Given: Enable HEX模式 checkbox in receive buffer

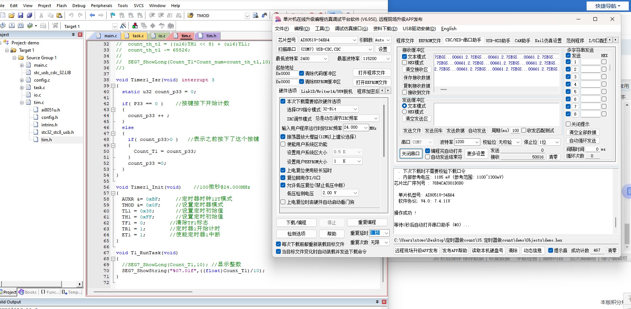Looking at the screenshot, I should point(404,63).
